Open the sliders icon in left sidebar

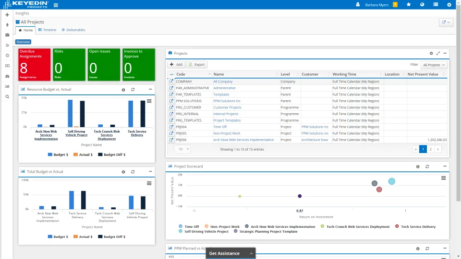click(x=7, y=45)
